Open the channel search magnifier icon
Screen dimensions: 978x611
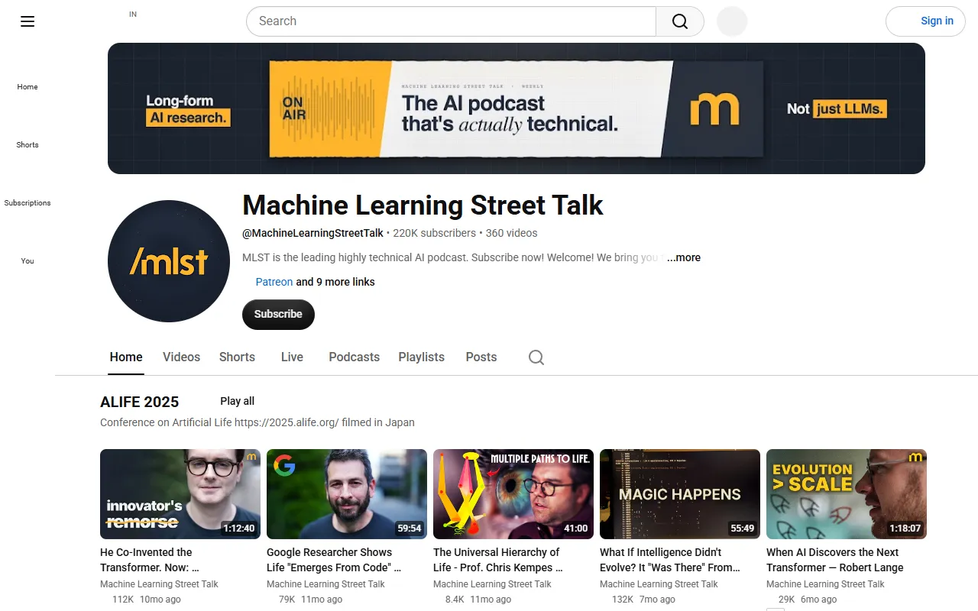(536, 357)
